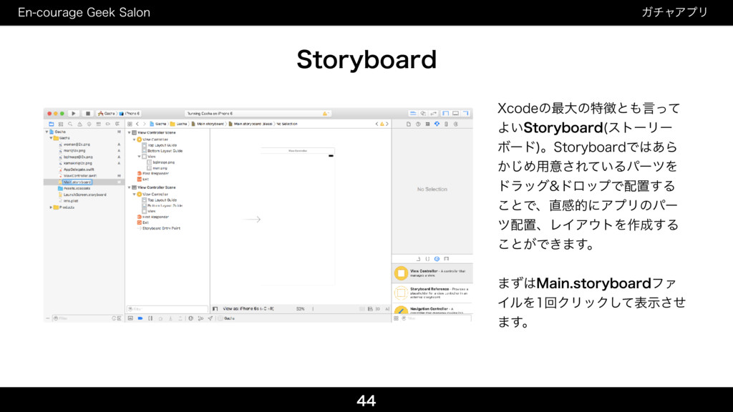The height and width of the screenshot is (412, 733).
Task: Go forward with jump bar right arrow
Action: point(144,124)
